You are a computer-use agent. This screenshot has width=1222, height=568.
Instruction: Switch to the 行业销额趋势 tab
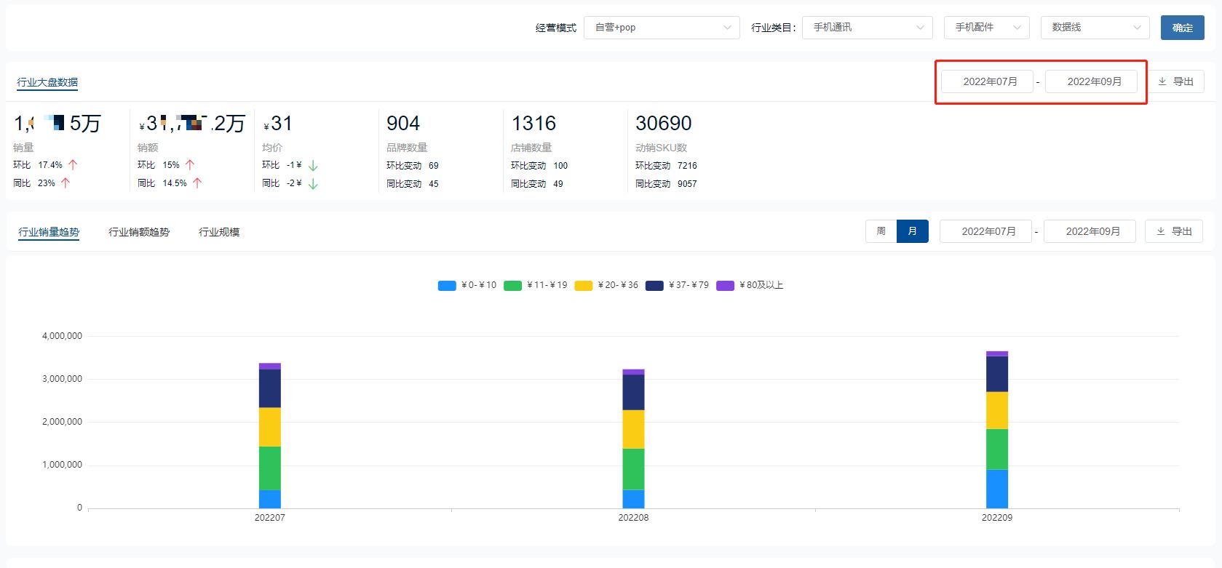click(x=139, y=232)
